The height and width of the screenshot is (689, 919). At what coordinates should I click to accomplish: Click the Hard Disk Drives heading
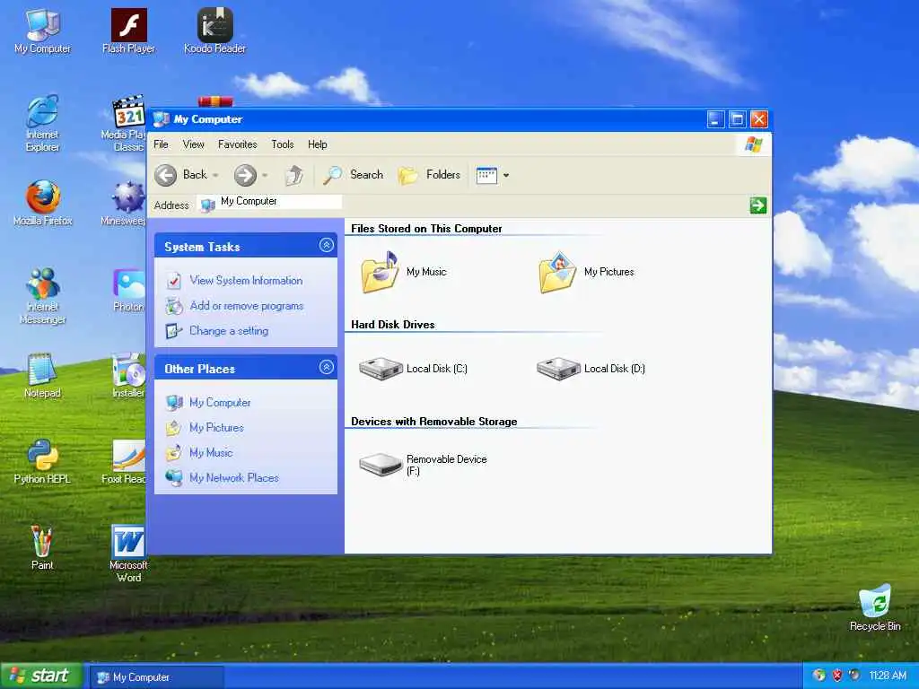point(393,325)
